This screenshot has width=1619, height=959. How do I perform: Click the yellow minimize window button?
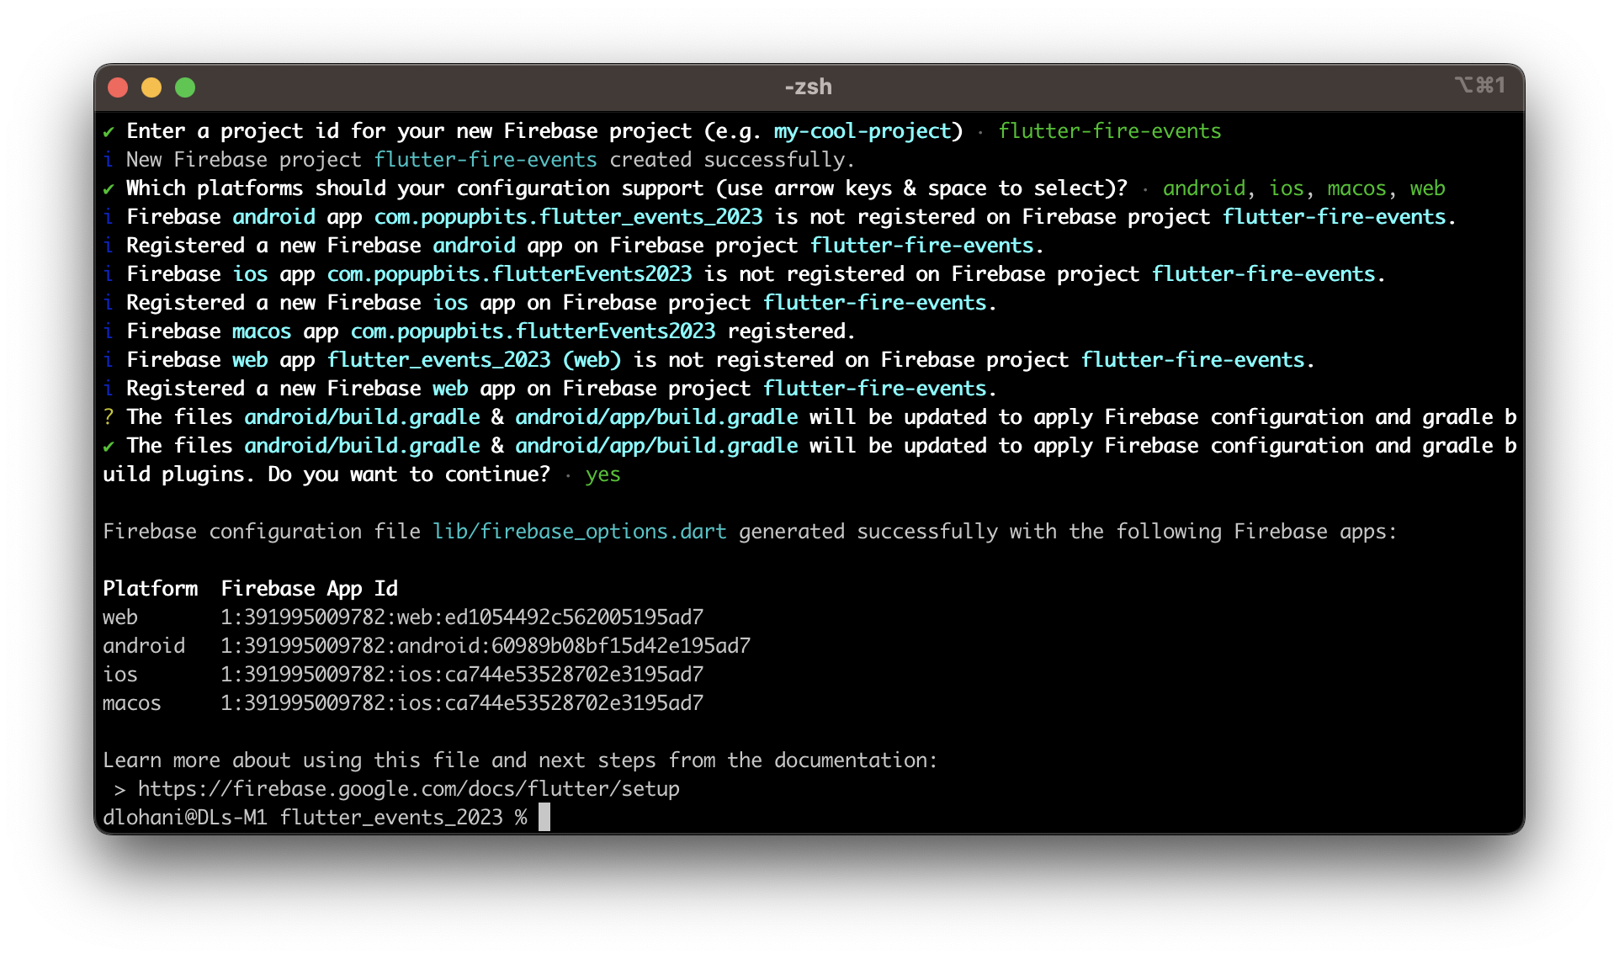(151, 87)
